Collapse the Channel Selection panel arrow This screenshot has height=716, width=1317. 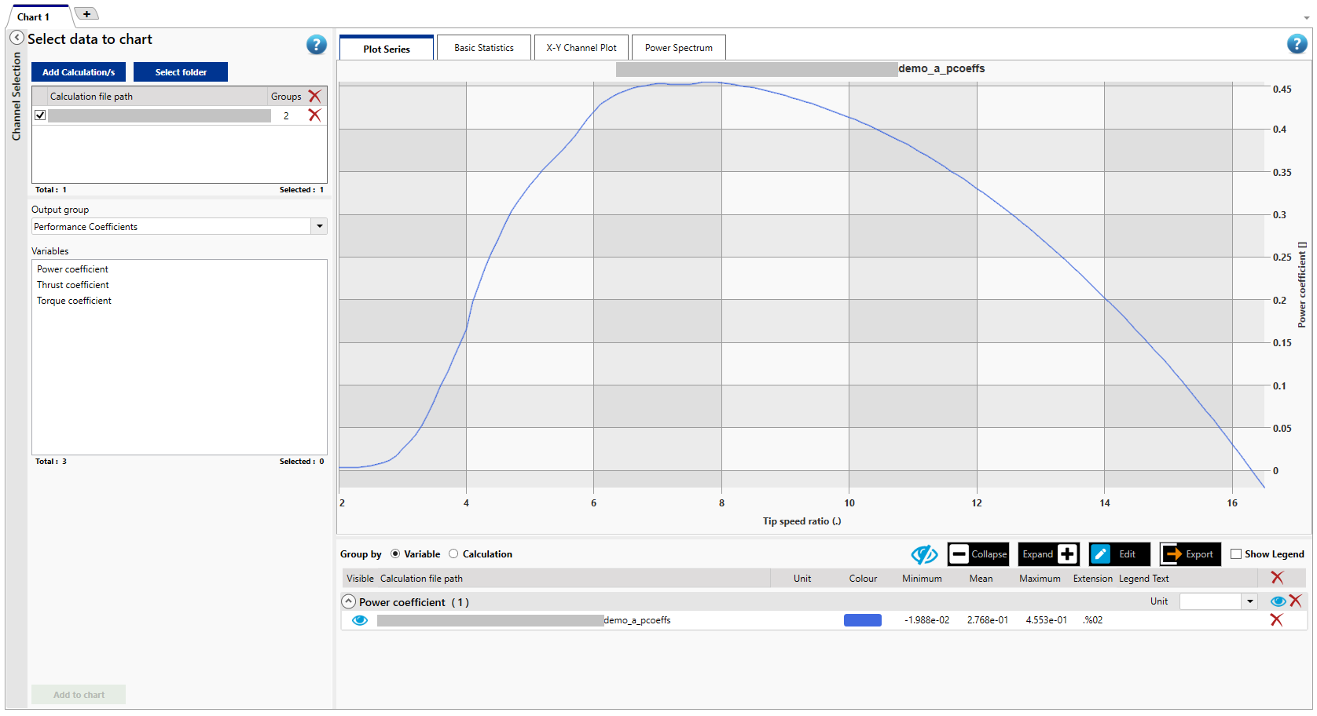17,38
